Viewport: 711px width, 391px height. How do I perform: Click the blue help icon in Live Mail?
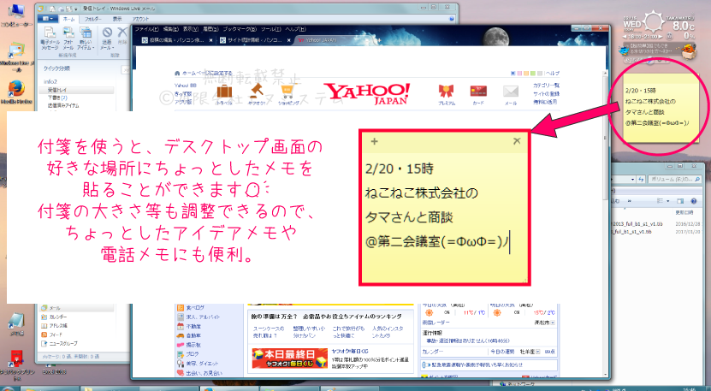pyautogui.click(x=451, y=19)
